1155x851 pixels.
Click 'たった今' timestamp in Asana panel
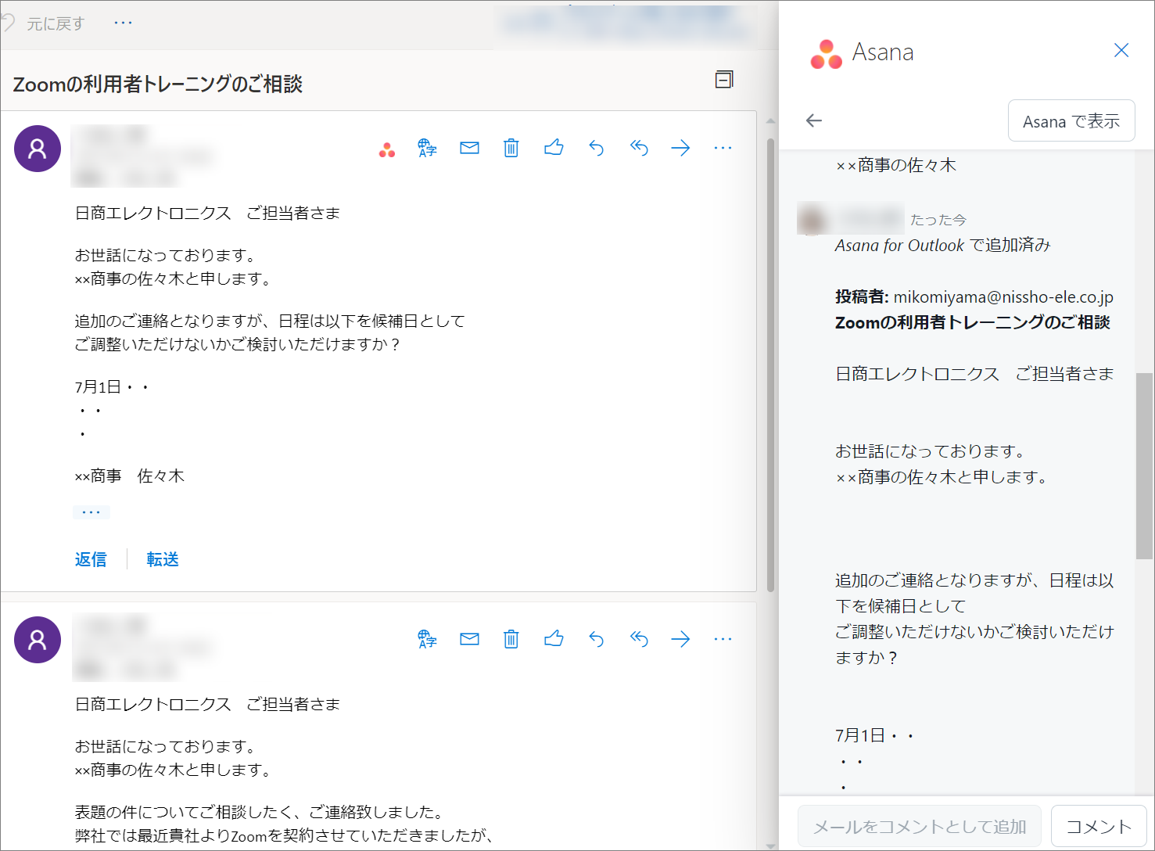(938, 220)
